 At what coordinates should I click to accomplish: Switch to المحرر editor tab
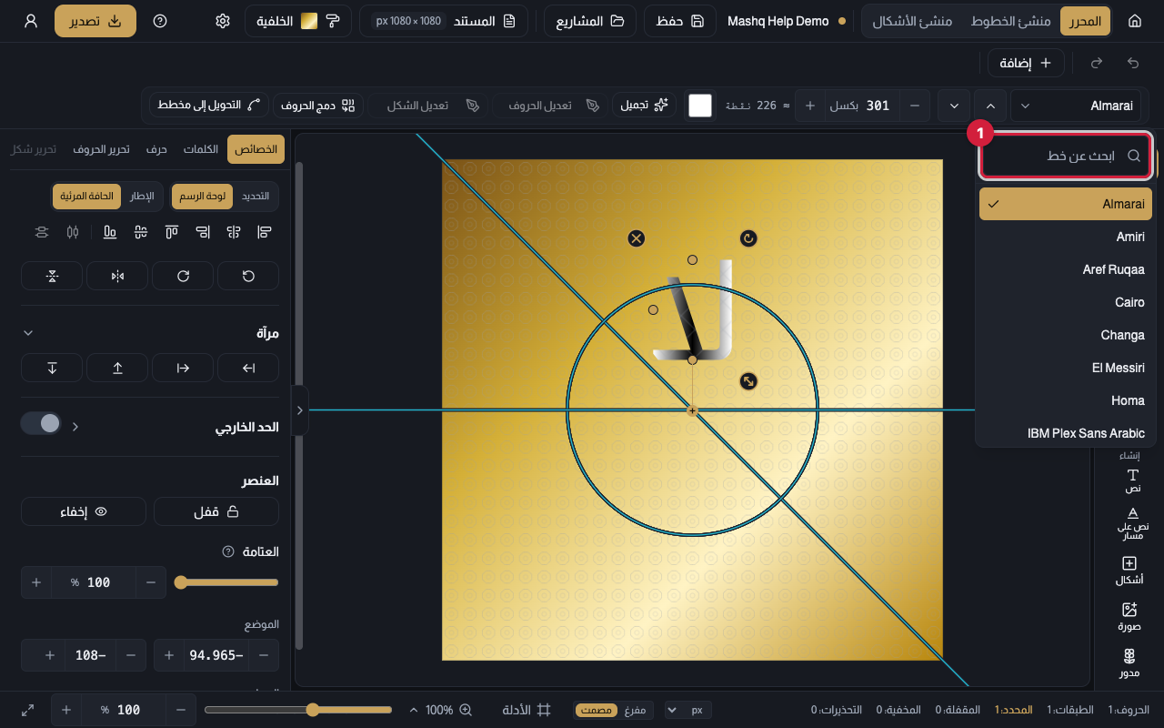click(1085, 21)
